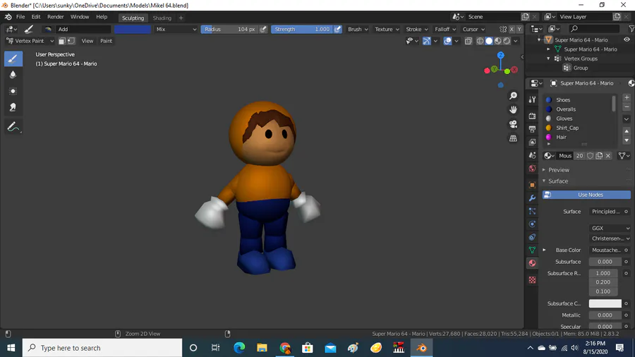Screen dimensions: 635x357
Task: Open the Stroke settings dropdown
Action: click(417, 29)
